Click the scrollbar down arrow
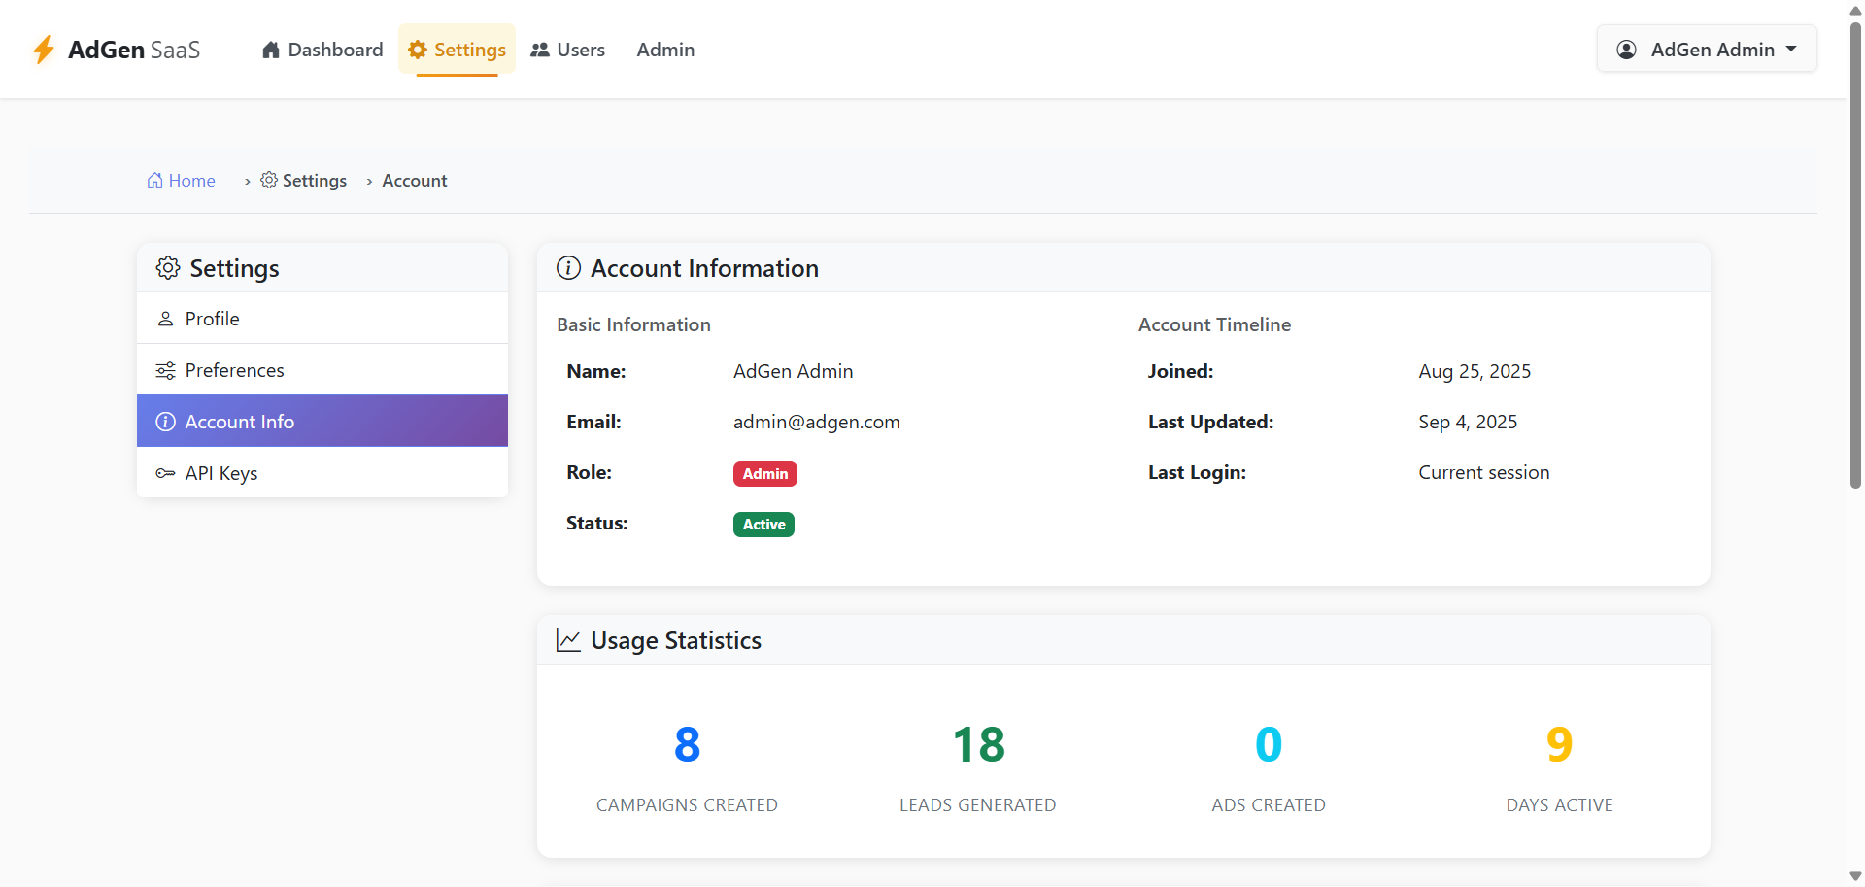The height and width of the screenshot is (887, 1865). [1855, 877]
